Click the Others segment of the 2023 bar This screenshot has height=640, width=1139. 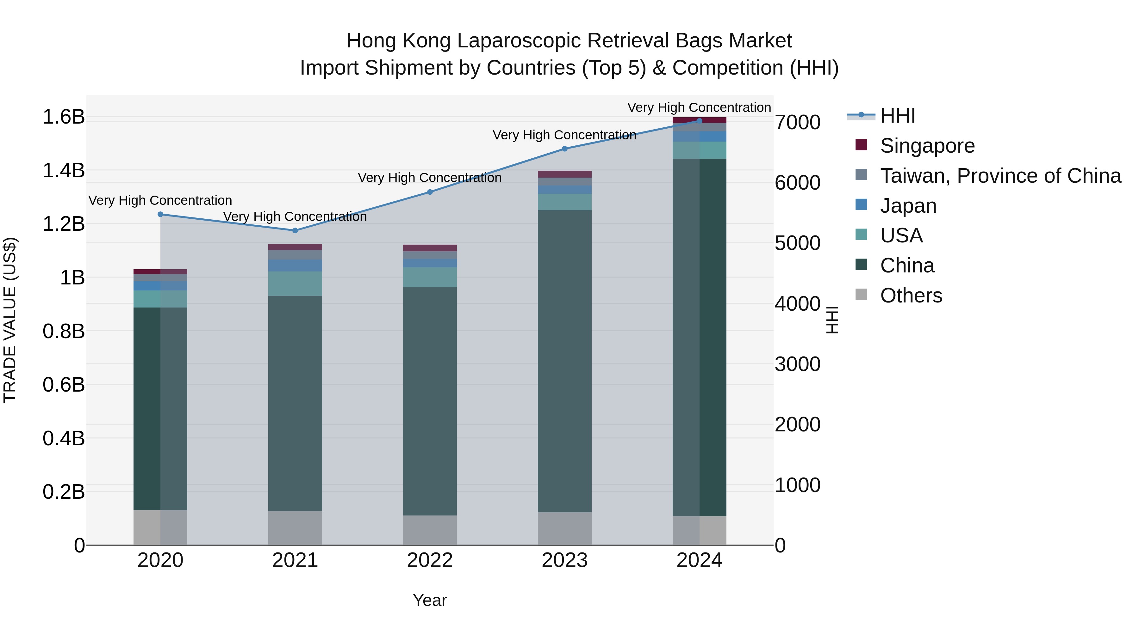(565, 529)
